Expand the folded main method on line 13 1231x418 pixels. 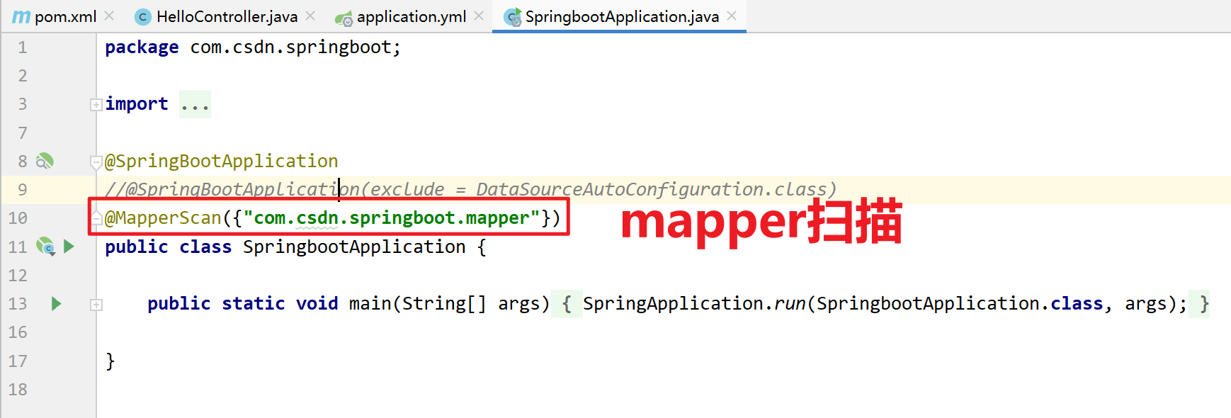coord(96,305)
